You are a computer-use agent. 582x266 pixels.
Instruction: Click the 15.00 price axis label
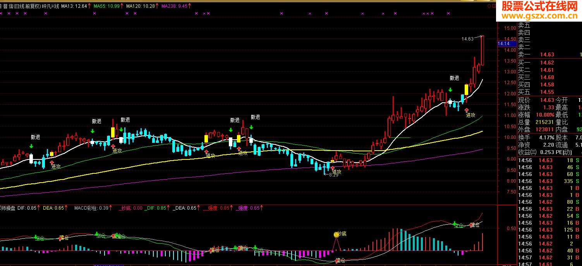pos(510,28)
